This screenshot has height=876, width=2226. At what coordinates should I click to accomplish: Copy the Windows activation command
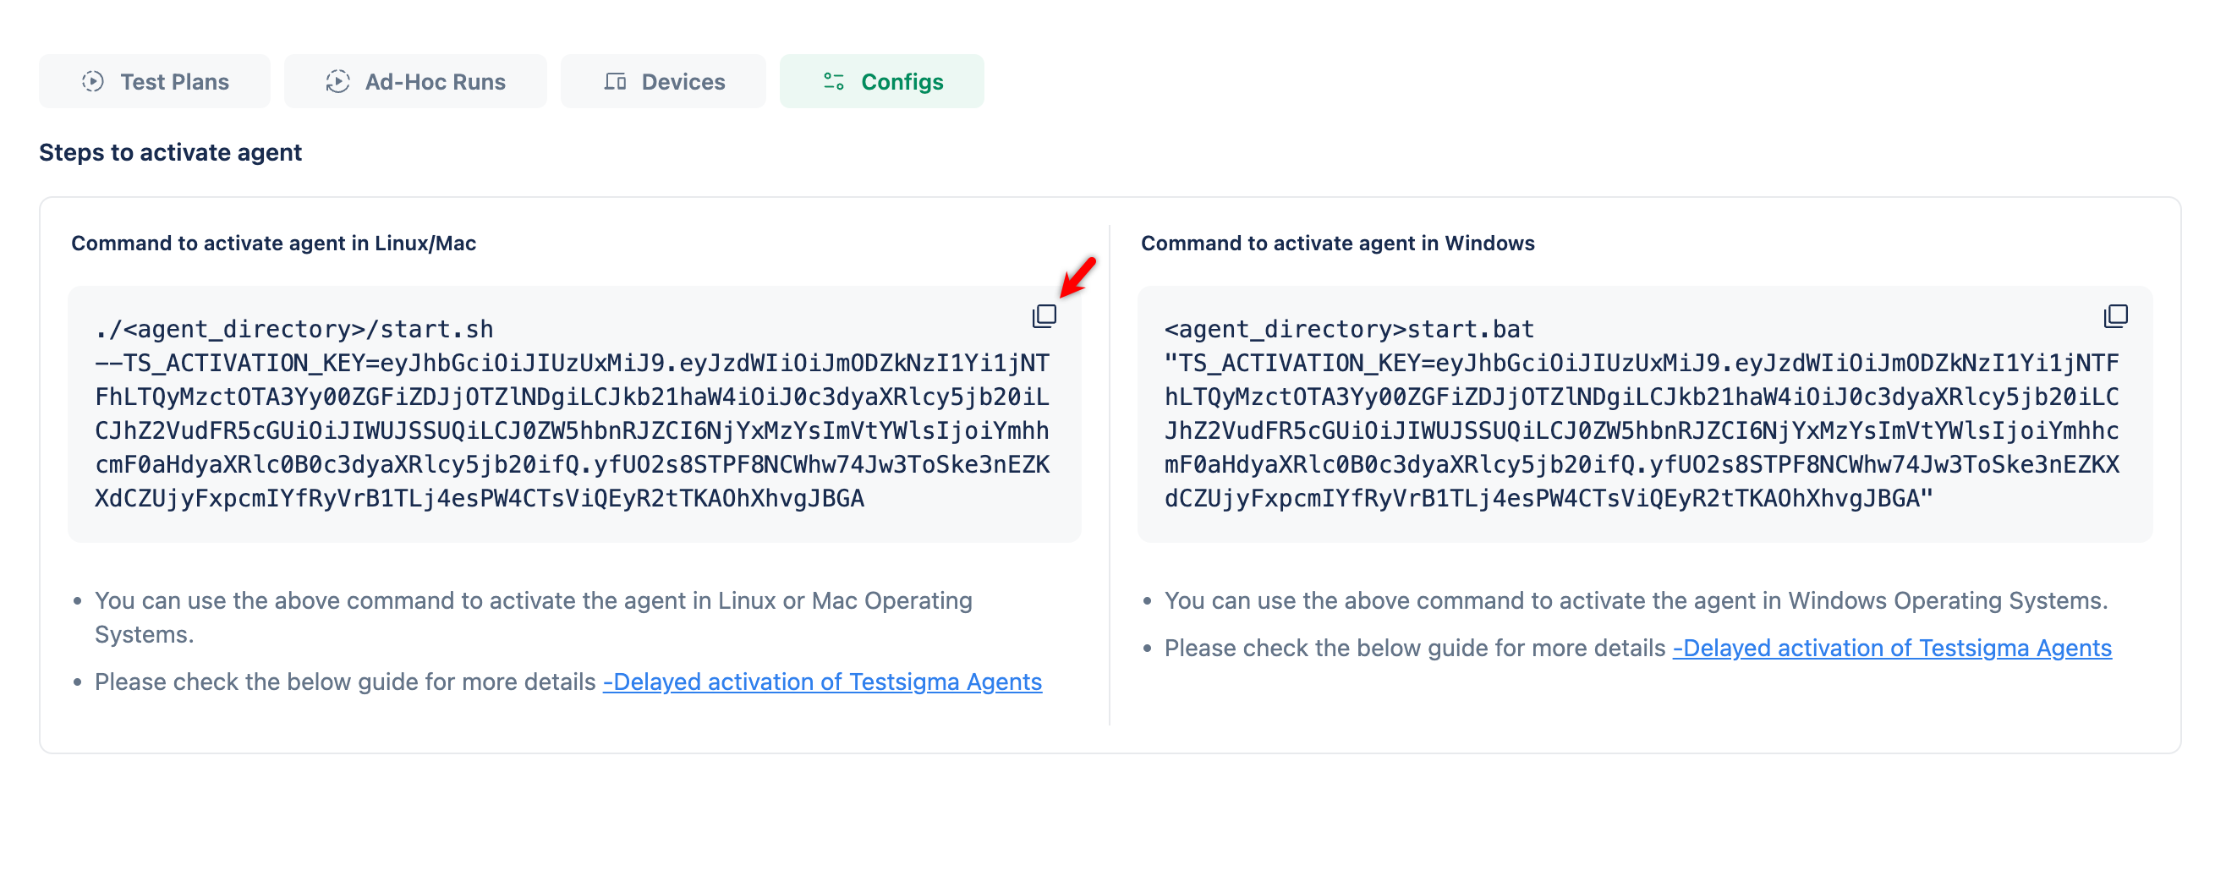pyautogui.click(x=2115, y=316)
